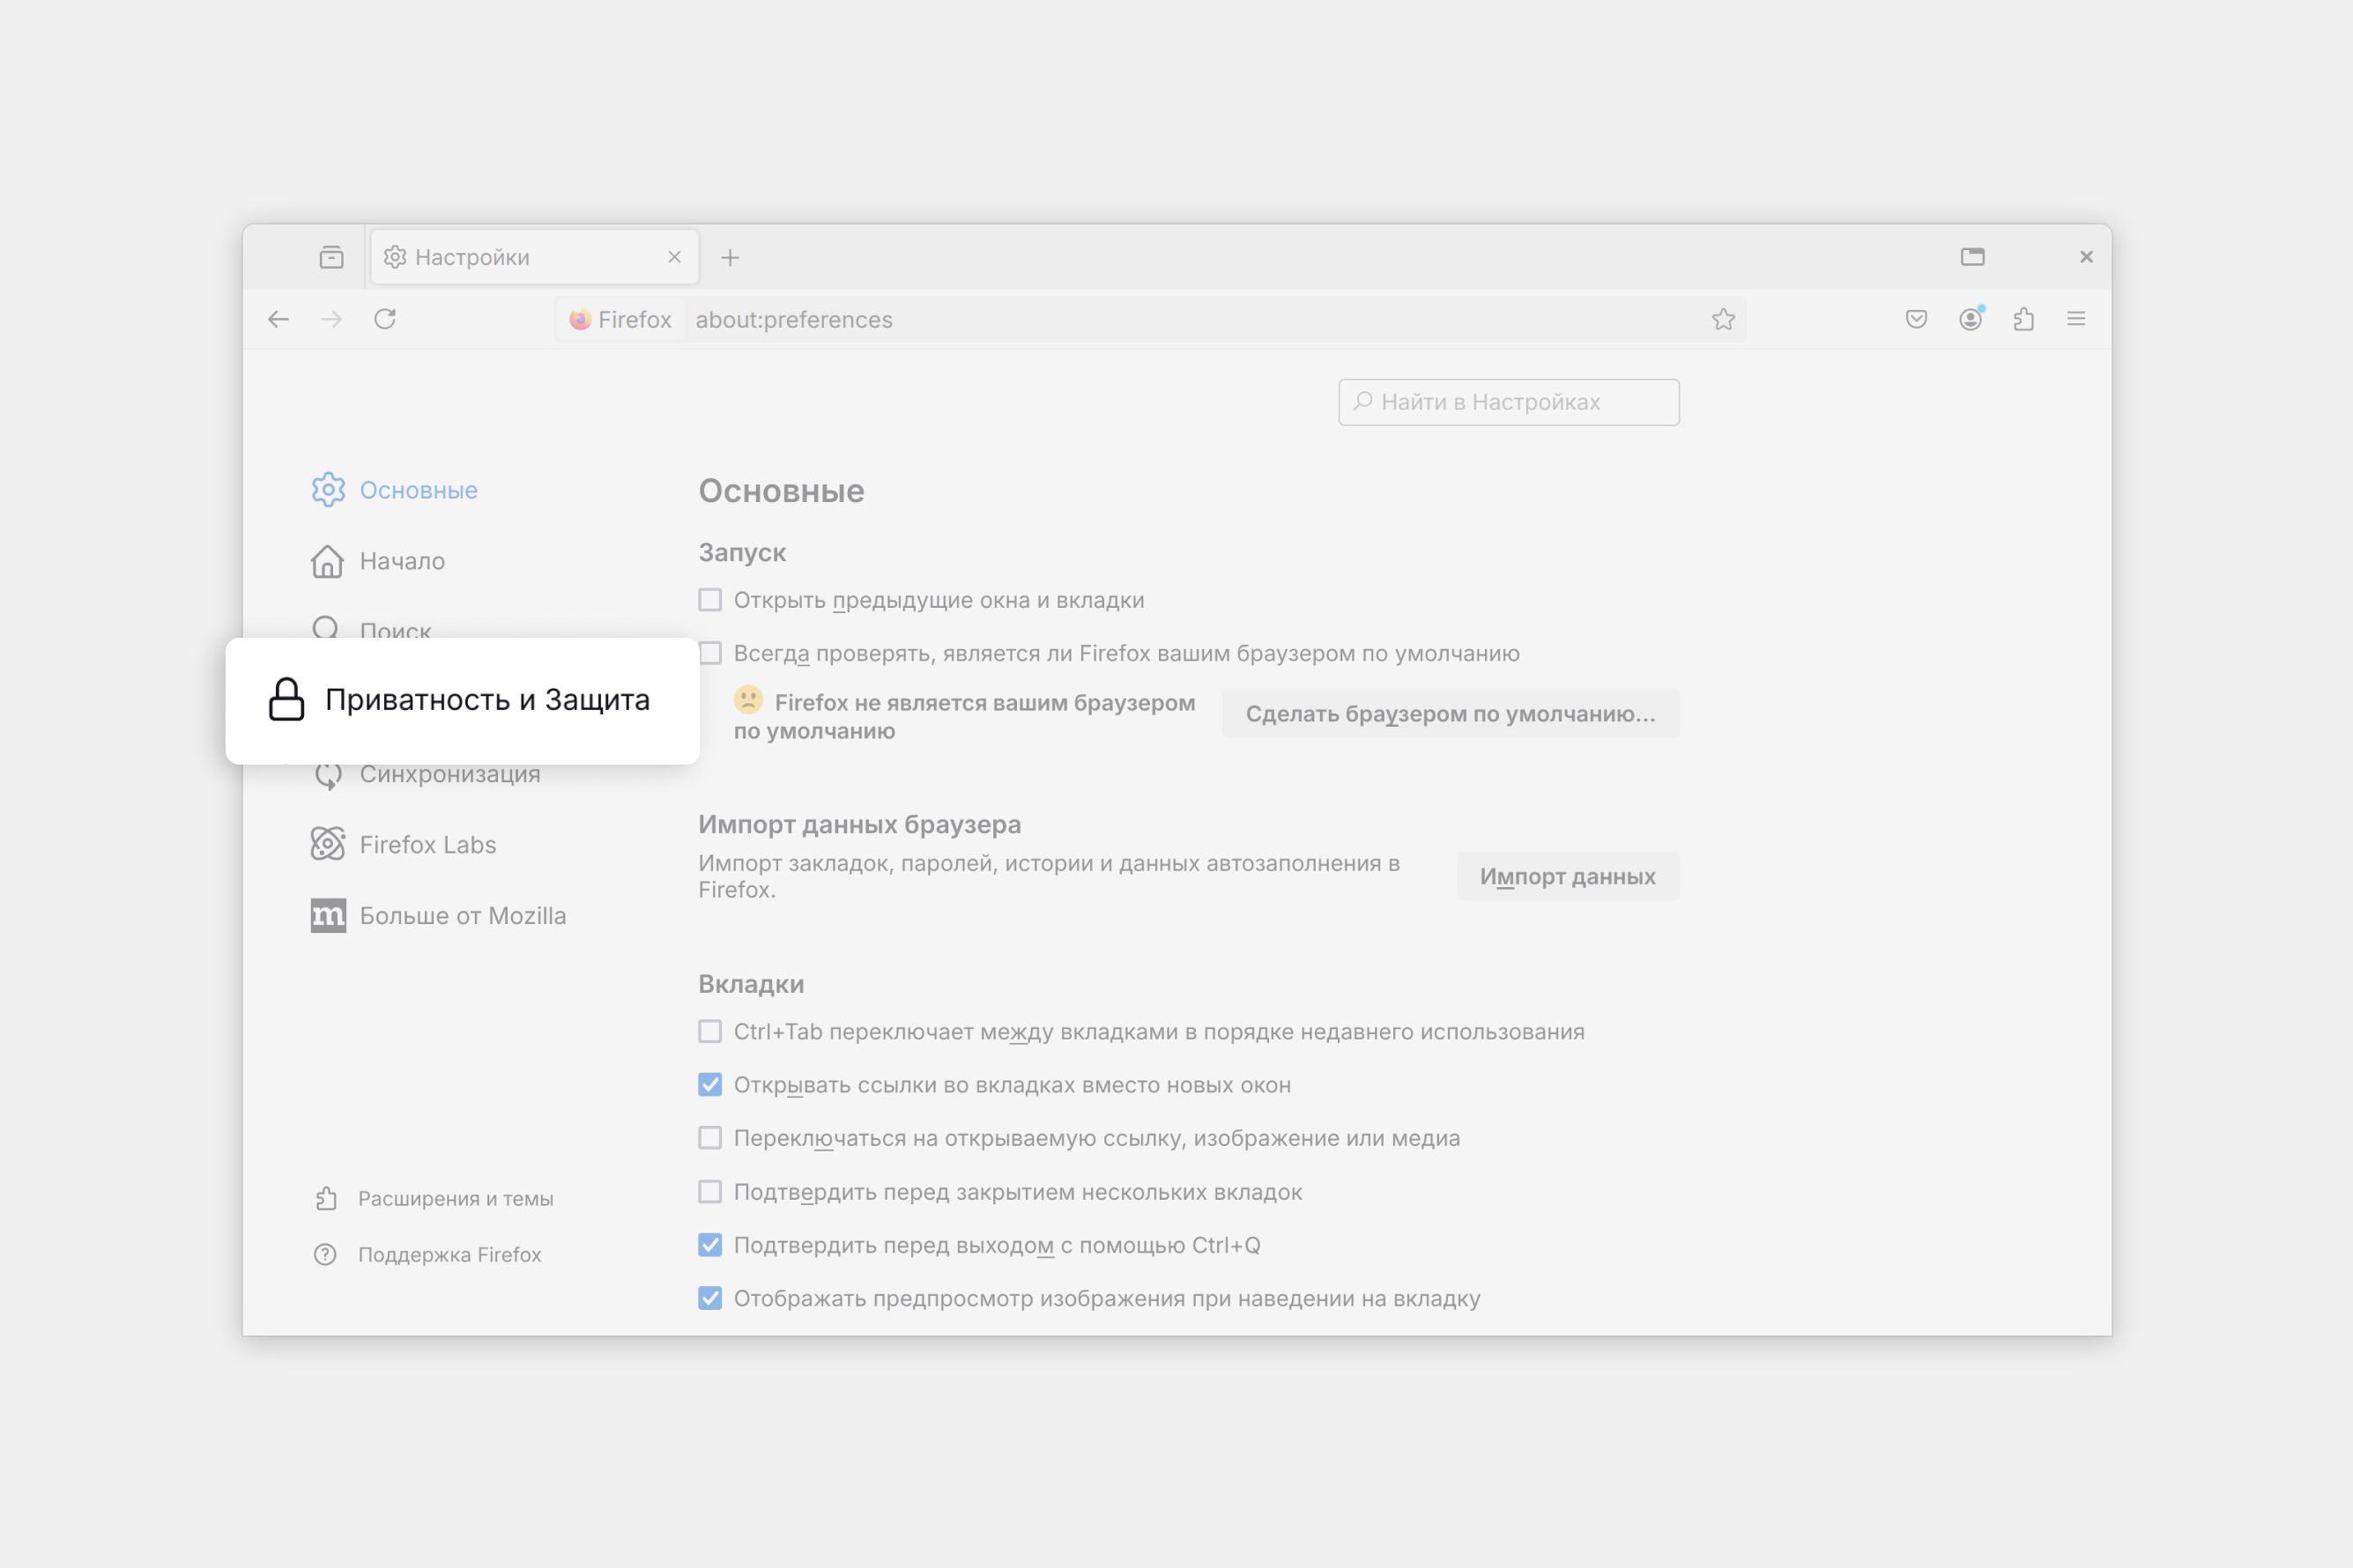This screenshot has width=2353, height=1568.
Task: Click the Импорт данных button
Action: click(x=1567, y=876)
